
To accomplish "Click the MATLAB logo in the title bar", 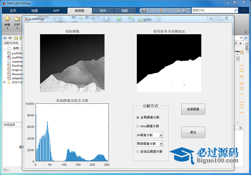I will click(x=4, y=3).
